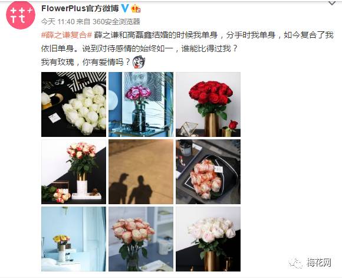Click the 梅花网 watermark logo
Viewport: 342px width, 278px height.
coord(311,263)
